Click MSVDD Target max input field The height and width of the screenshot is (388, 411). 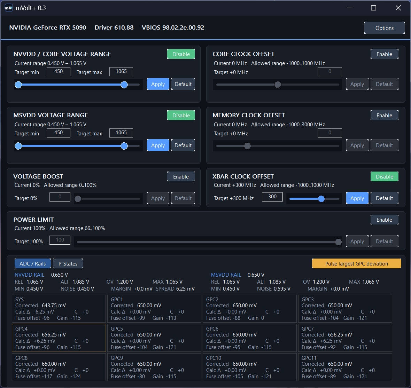(x=121, y=133)
